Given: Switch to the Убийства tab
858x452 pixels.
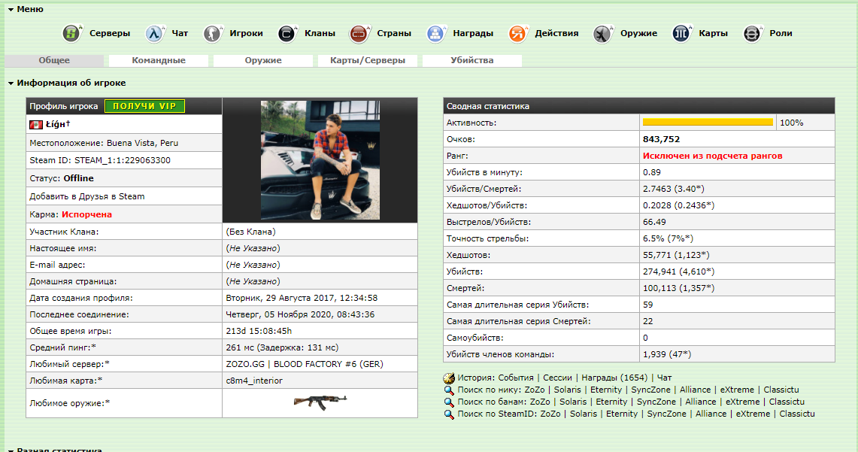Looking at the screenshot, I should click(x=471, y=60).
